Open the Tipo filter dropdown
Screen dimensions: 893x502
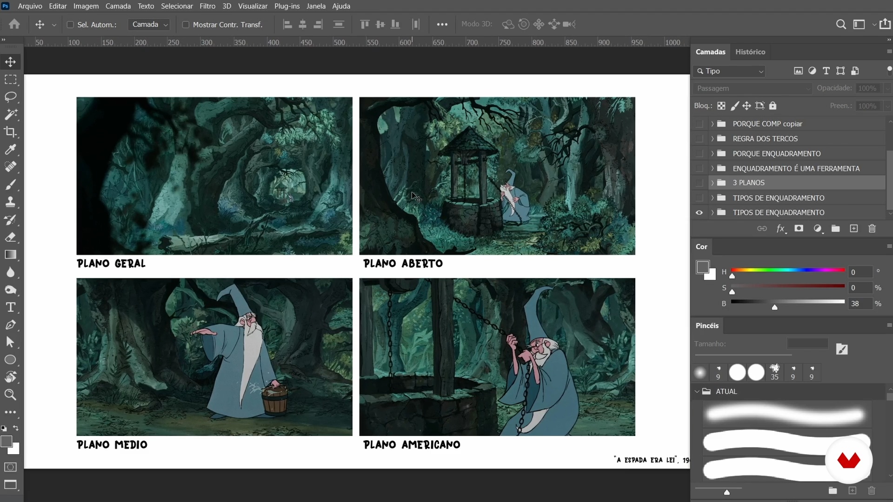click(x=729, y=71)
